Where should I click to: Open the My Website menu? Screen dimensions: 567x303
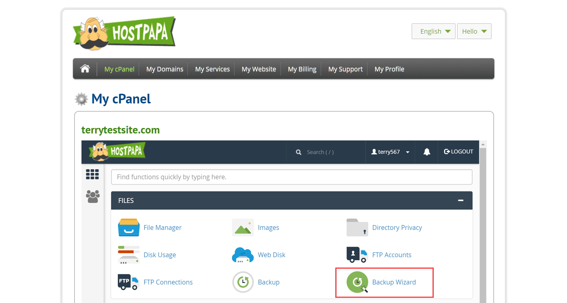(259, 69)
